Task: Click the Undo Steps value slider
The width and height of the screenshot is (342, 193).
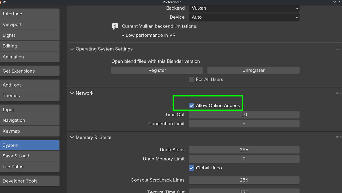Action: click(244, 150)
